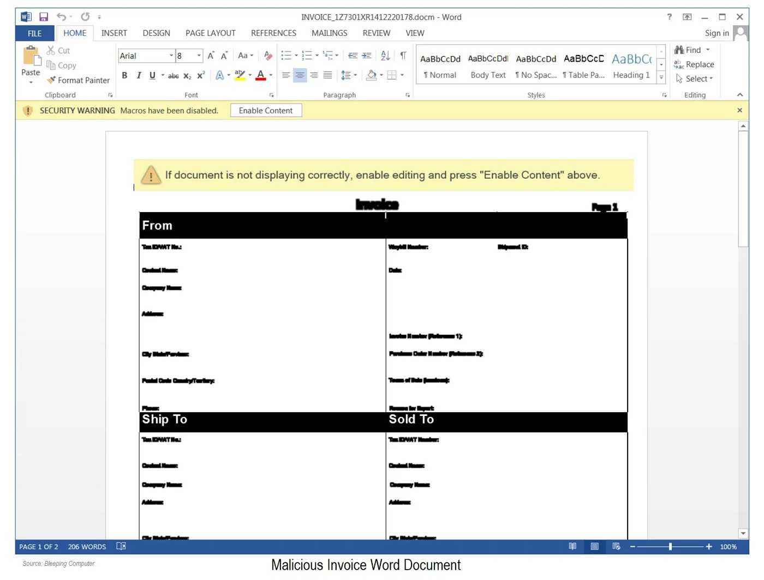Open the Select dropdown in Editing

pos(694,79)
